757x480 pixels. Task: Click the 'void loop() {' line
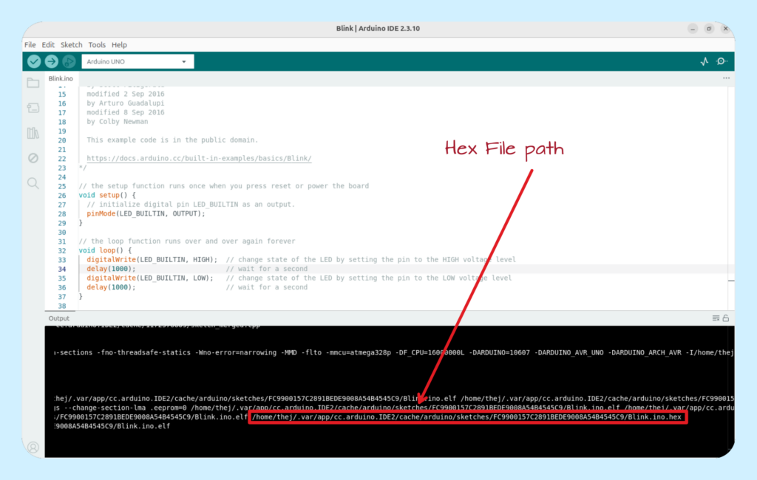(105, 250)
